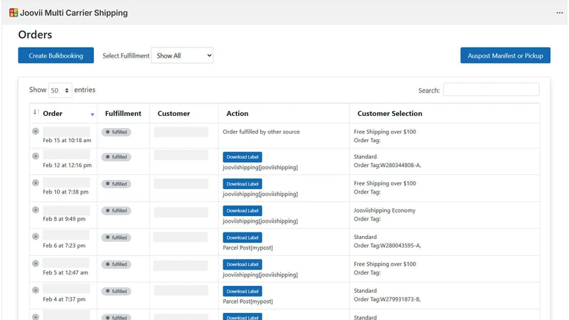
Task: Open the three-dot more options menu
Action: [x=559, y=13]
